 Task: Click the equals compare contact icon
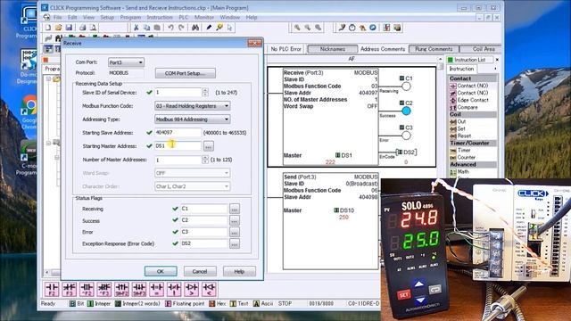coord(157,289)
